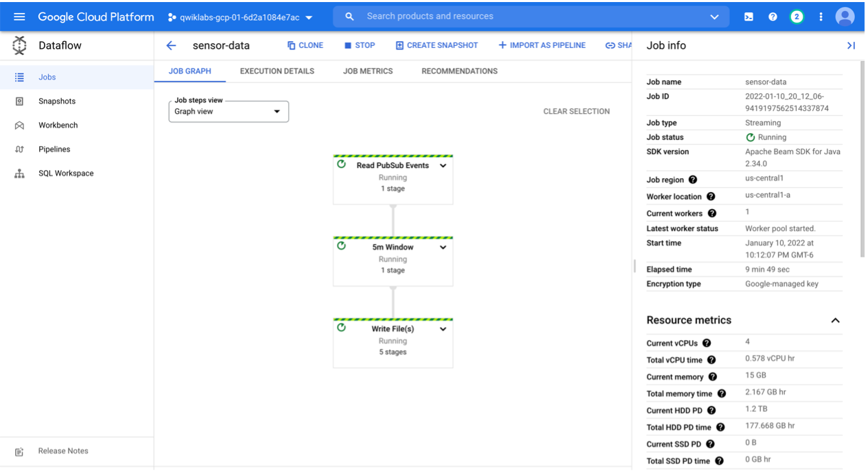Collapse the Job info panel
The height and width of the screenshot is (473, 868).
coord(851,45)
